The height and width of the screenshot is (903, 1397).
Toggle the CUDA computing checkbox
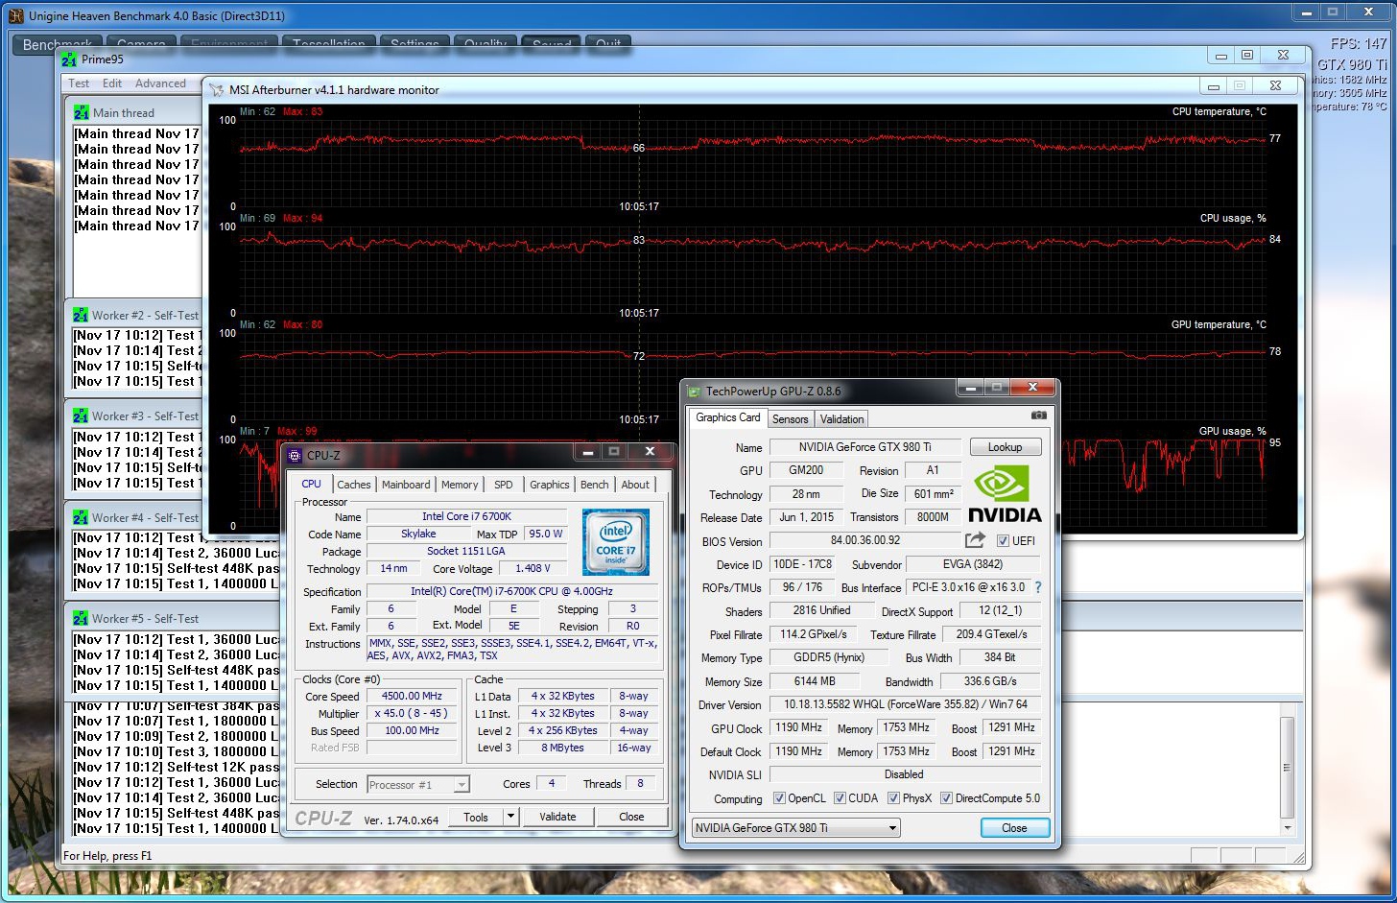click(x=840, y=798)
